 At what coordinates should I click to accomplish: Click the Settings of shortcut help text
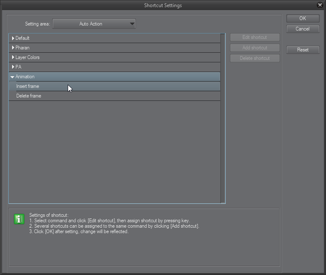[x=113, y=224]
